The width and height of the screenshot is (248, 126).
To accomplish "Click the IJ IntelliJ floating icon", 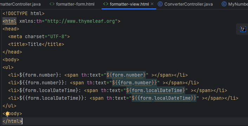I will 243,29.
